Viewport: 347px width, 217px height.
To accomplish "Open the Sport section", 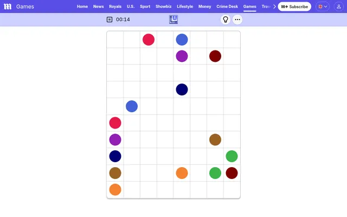I will 145,7.
